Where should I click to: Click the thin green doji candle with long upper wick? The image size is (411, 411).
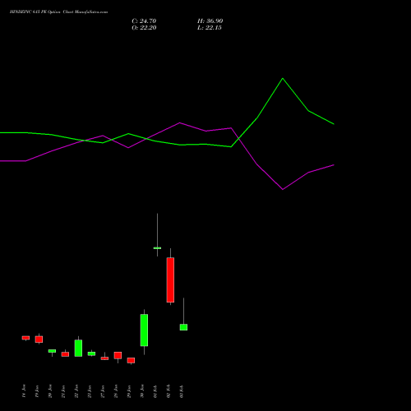coord(157,248)
